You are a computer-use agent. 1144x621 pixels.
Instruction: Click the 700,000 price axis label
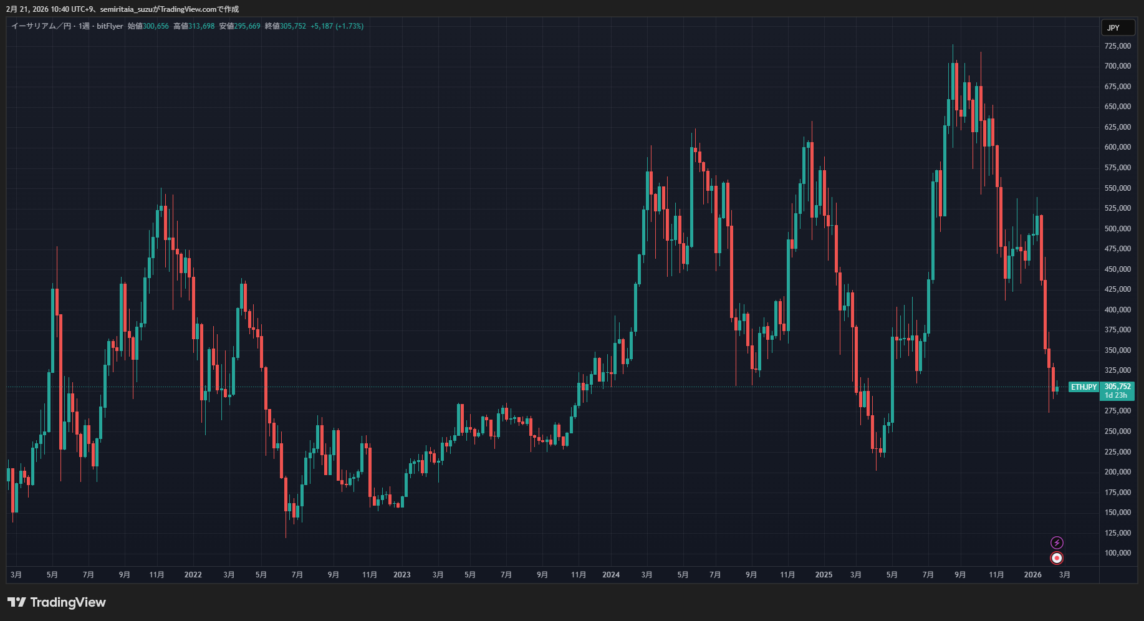[1118, 66]
